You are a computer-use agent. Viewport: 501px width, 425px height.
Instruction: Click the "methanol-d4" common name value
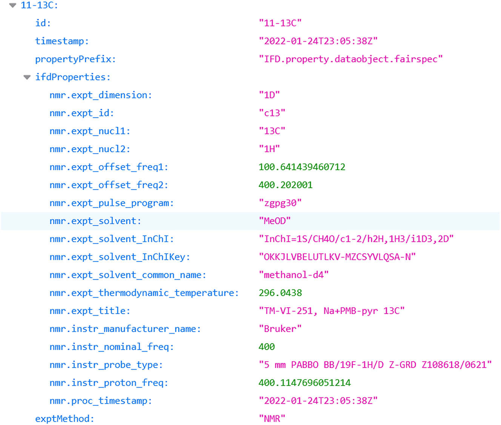coord(293,275)
